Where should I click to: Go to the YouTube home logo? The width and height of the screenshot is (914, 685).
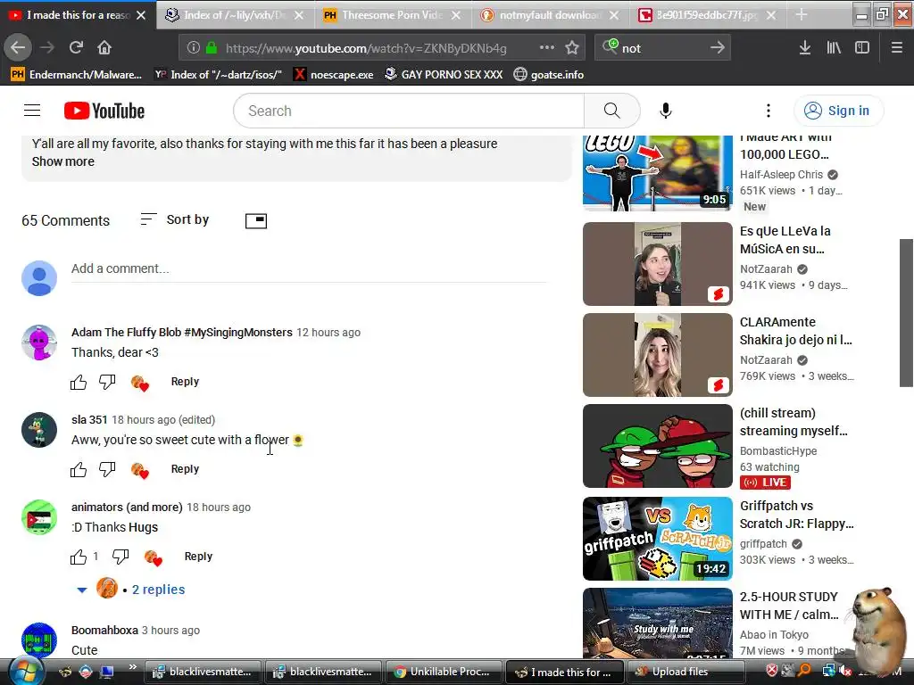(x=104, y=111)
